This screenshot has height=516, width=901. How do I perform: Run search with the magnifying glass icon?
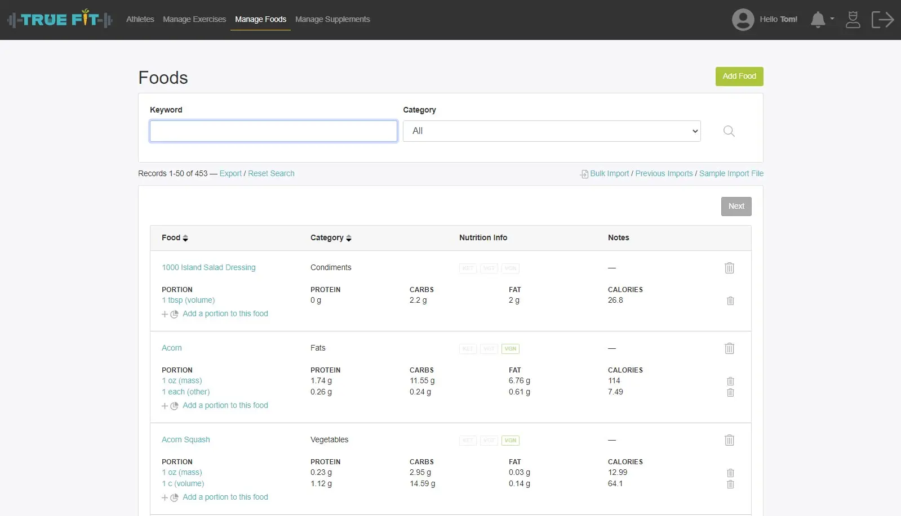[x=729, y=131]
